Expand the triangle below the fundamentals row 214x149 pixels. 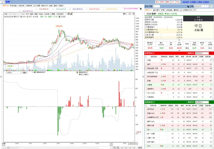point(179,50)
